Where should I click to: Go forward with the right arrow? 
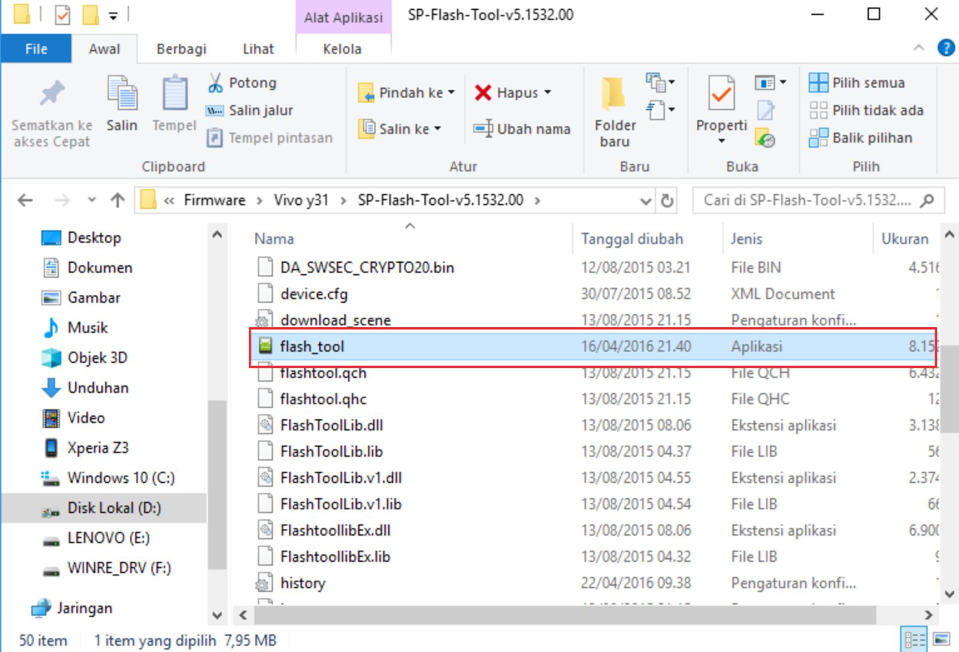pyautogui.click(x=62, y=200)
